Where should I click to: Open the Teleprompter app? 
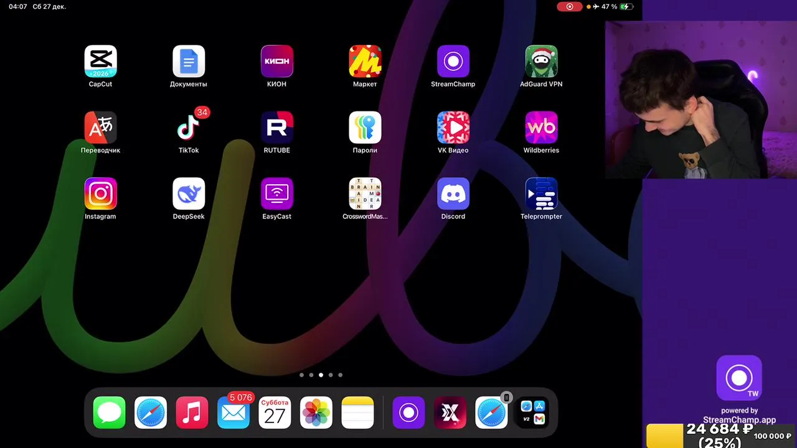tap(541, 194)
